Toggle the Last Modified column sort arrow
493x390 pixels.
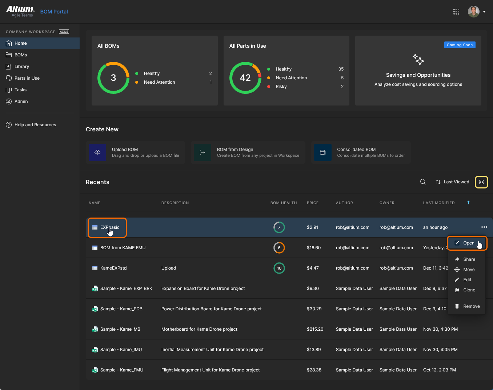468,203
